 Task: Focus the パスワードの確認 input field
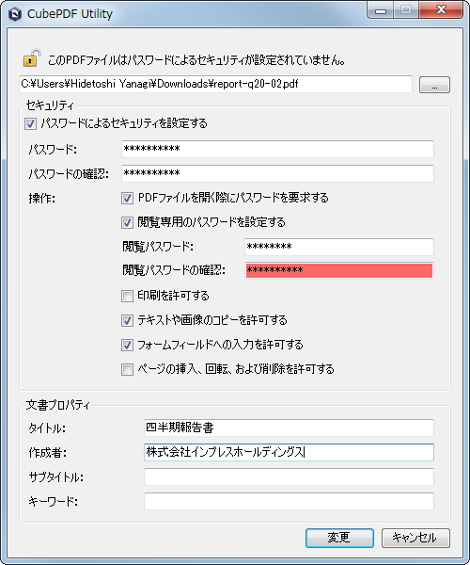pos(277,173)
